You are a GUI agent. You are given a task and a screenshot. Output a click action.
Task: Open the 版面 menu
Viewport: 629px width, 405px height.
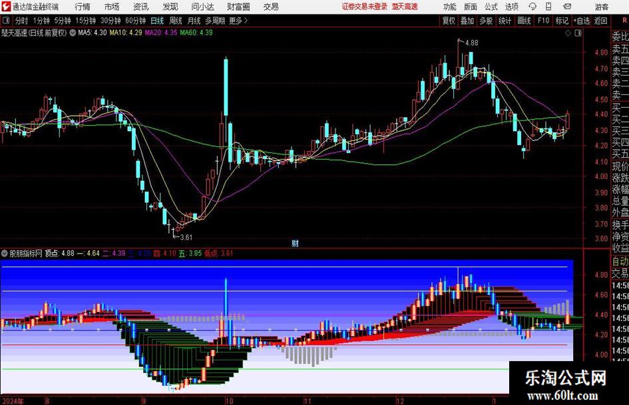[471, 7]
